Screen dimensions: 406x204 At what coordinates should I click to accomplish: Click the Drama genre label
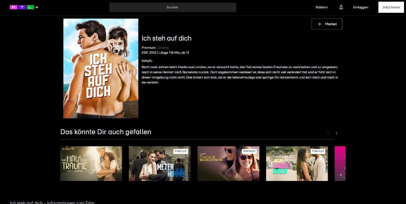pyautogui.click(x=163, y=48)
